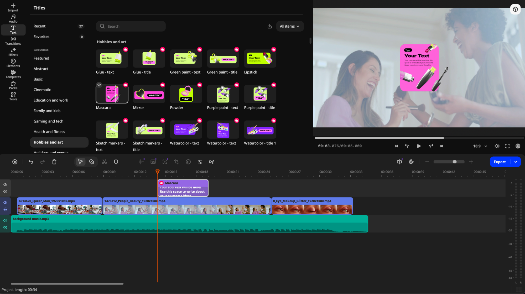Select the pointer selection tool
The height and width of the screenshot is (294, 525).
(80, 162)
